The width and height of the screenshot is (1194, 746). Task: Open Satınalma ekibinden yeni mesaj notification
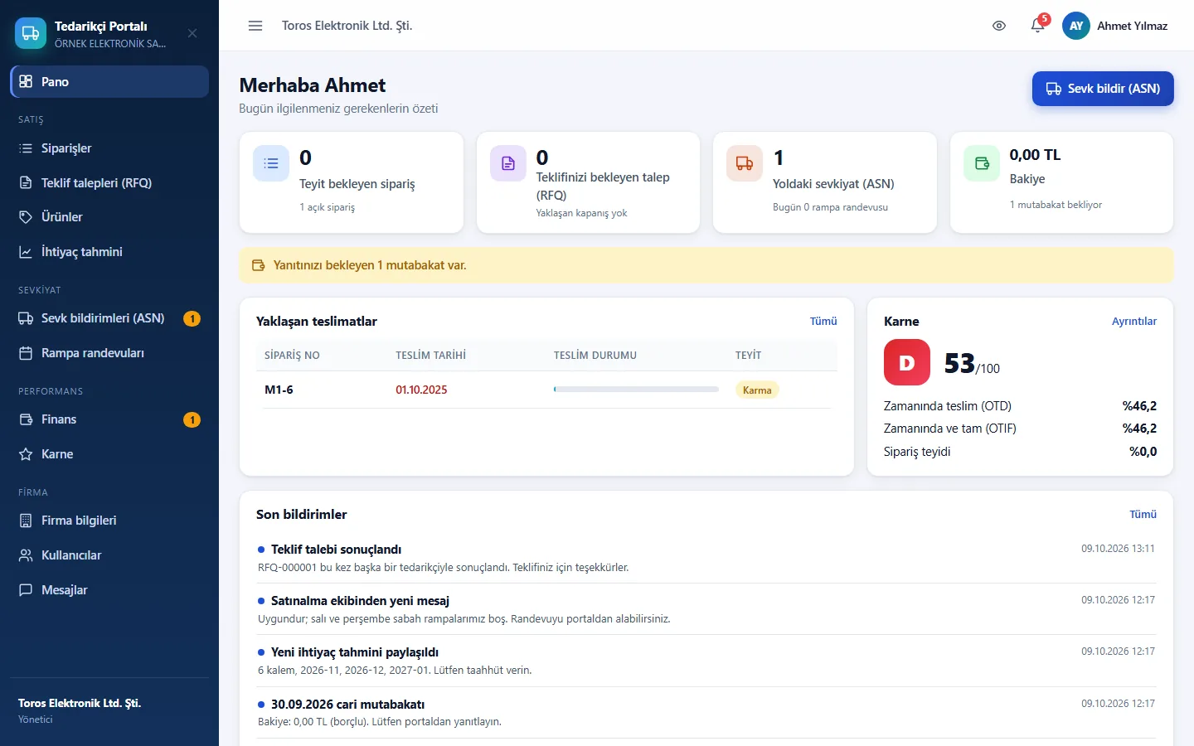706,609
